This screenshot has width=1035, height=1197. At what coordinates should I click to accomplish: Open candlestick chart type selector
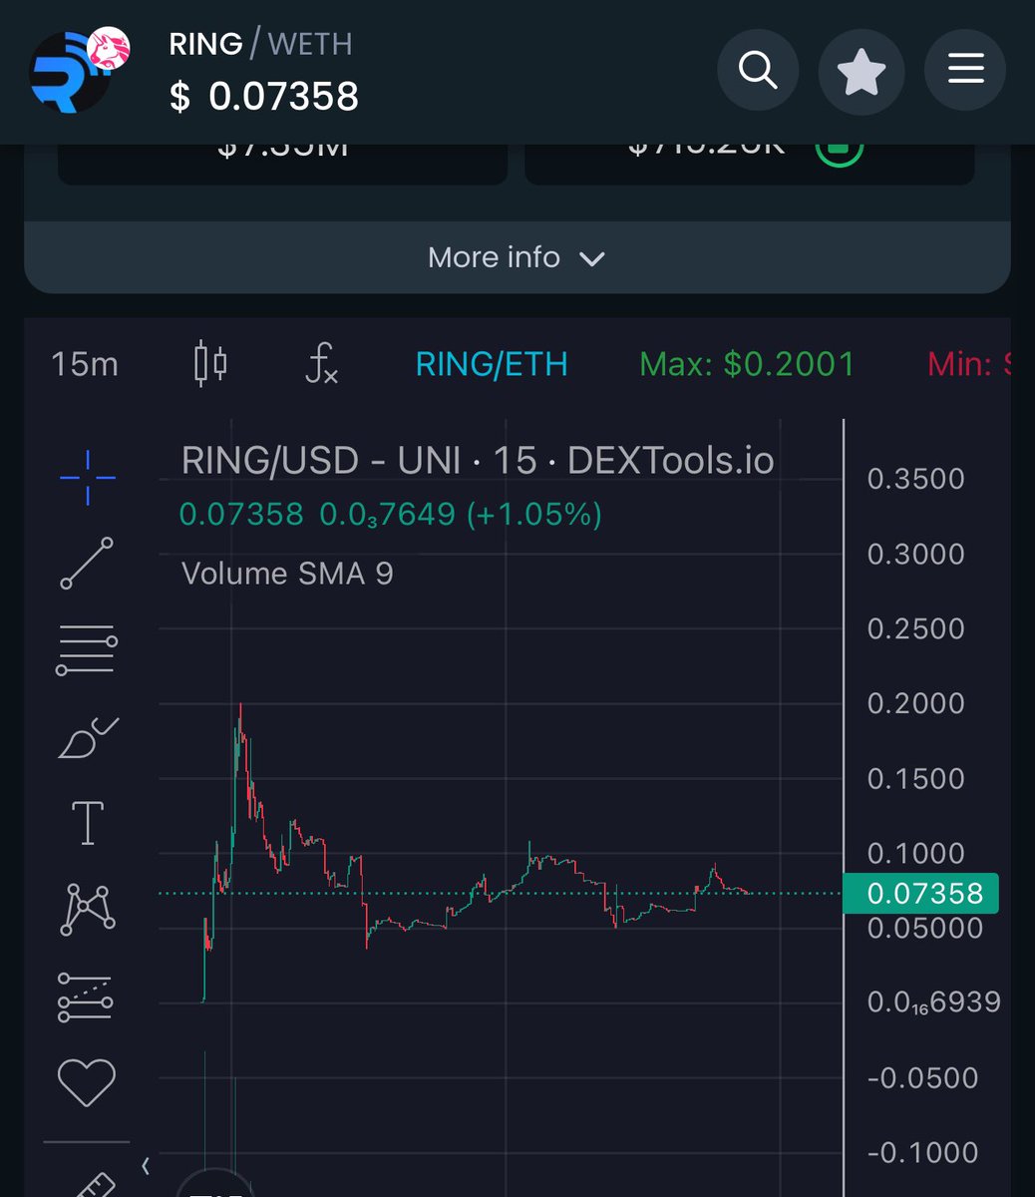click(x=210, y=364)
